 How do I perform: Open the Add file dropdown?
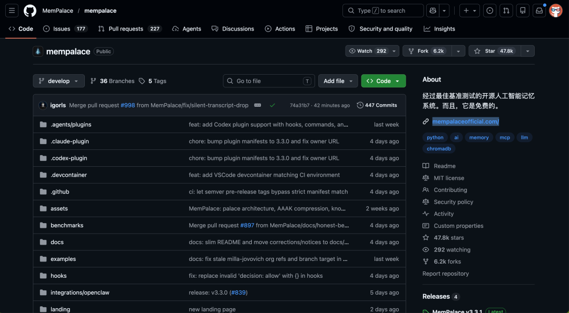pyautogui.click(x=338, y=81)
